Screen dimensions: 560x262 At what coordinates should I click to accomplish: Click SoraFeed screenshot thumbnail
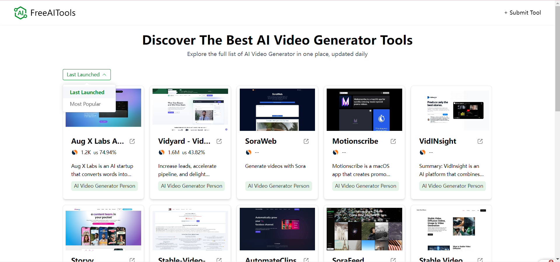[364, 229]
